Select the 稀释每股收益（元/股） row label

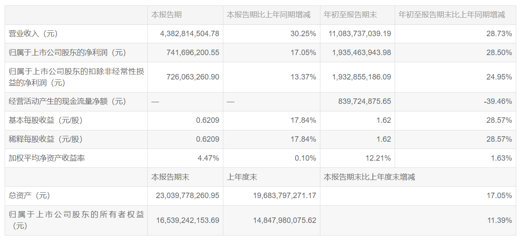pos(46,139)
